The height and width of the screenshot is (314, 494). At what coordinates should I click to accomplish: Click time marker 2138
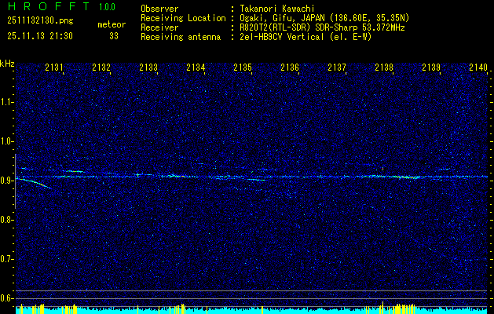pos(384,67)
